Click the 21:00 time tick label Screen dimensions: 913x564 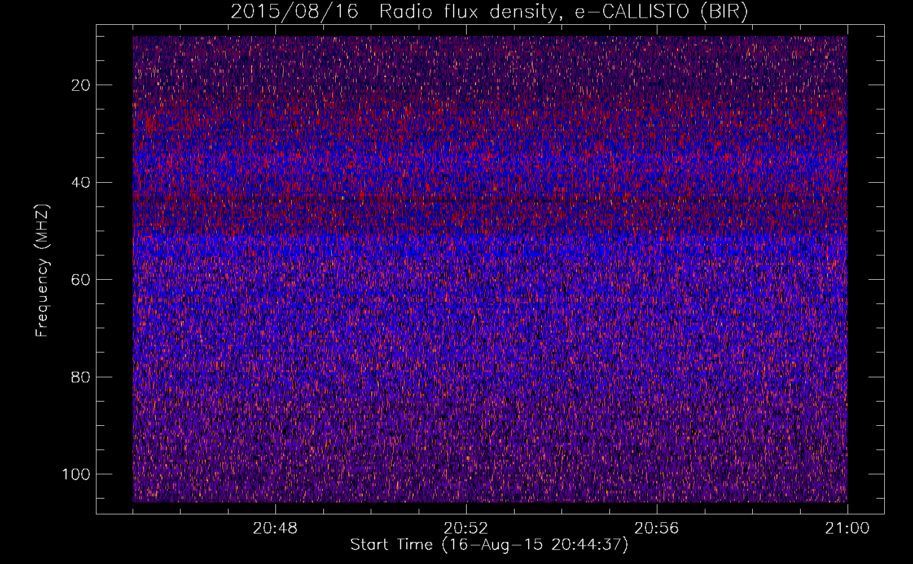point(848,528)
